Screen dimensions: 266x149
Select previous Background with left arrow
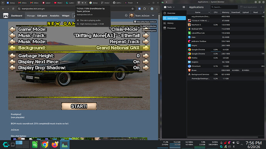pyautogui.click(x=12, y=48)
